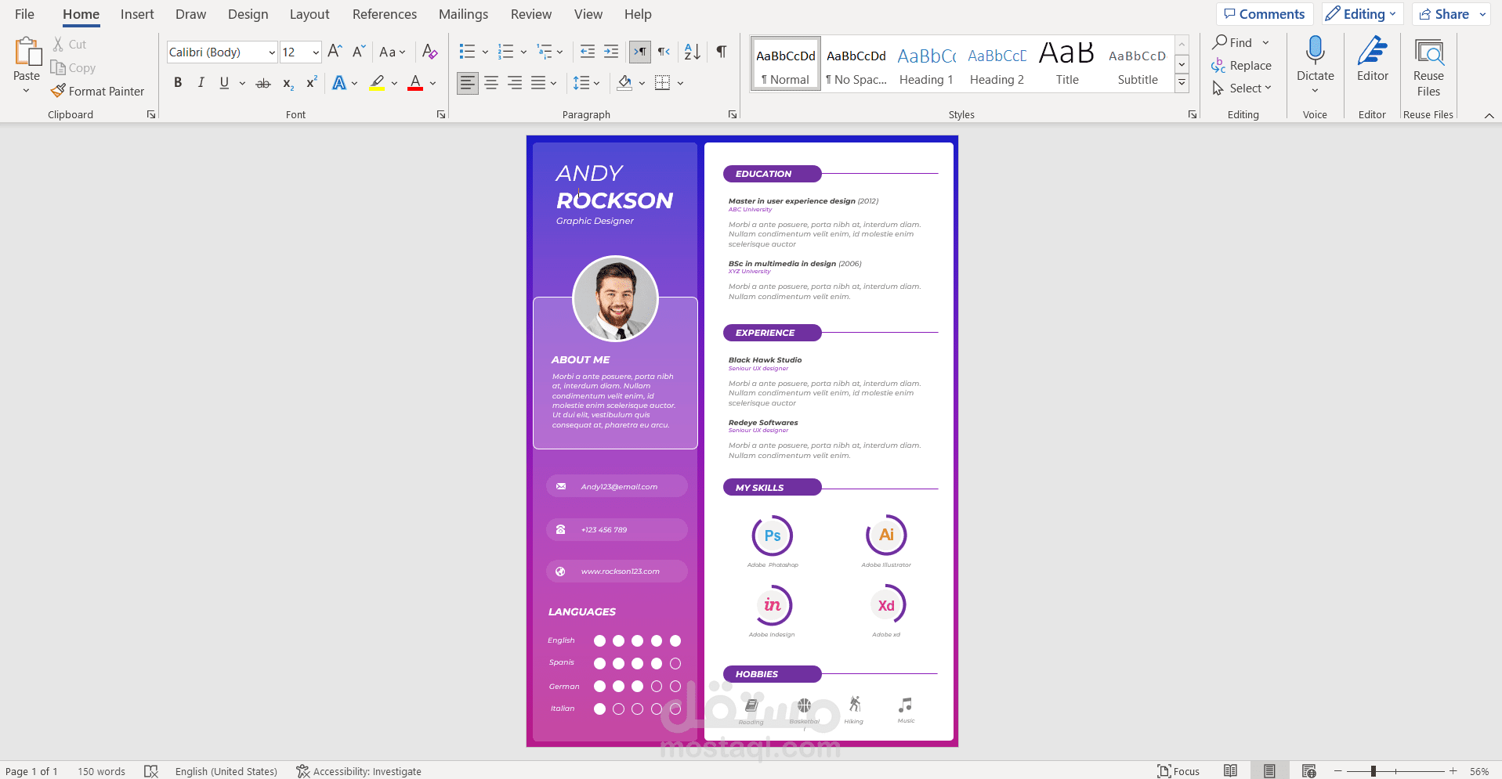Apply superscript formatting
The width and height of the screenshot is (1502, 779).
coord(310,82)
